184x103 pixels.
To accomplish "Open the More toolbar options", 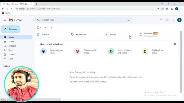I will coord(52,27).
